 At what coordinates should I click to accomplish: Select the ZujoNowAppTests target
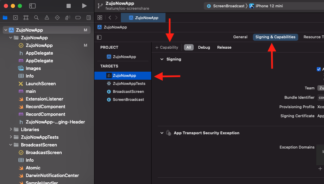click(126, 83)
